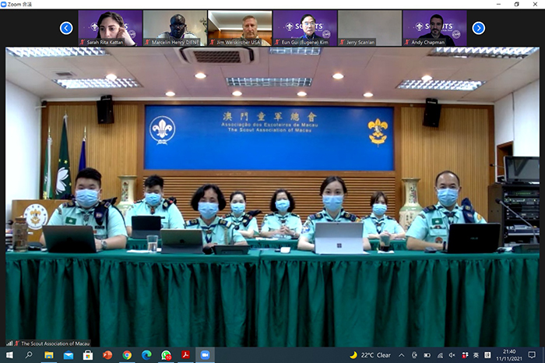Open the Windows notification center

(x=532, y=355)
